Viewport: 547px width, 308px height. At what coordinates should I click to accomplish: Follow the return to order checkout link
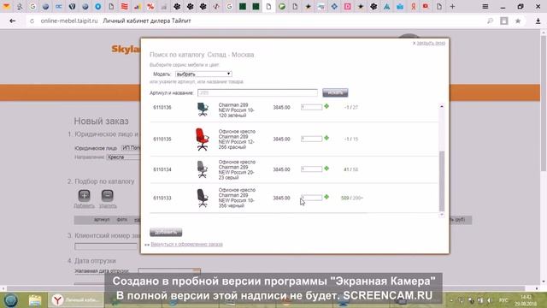point(186,244)
